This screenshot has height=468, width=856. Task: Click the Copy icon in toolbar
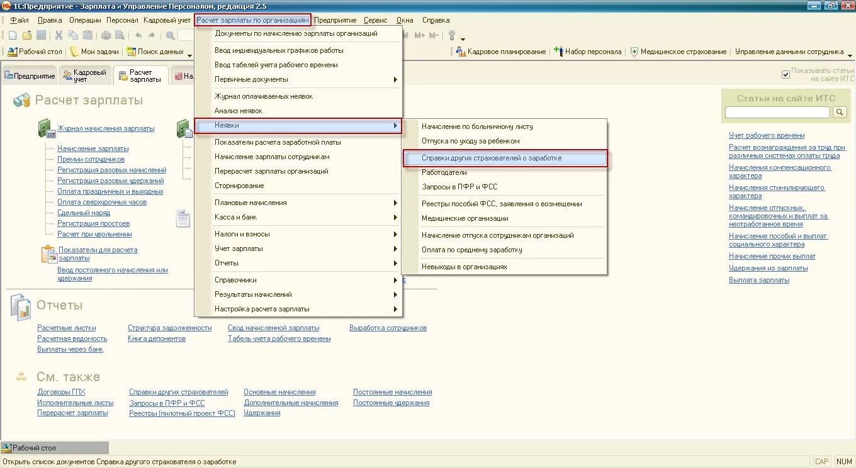click(73, 35)
